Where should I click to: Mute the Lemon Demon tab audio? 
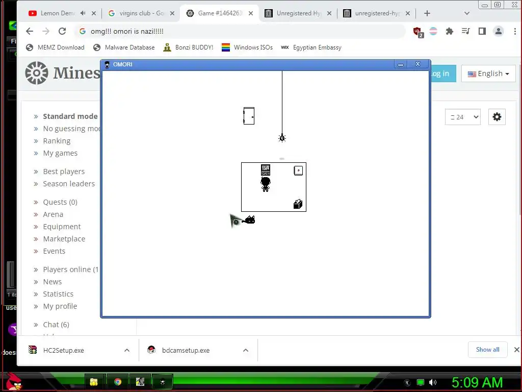[83, 13]
